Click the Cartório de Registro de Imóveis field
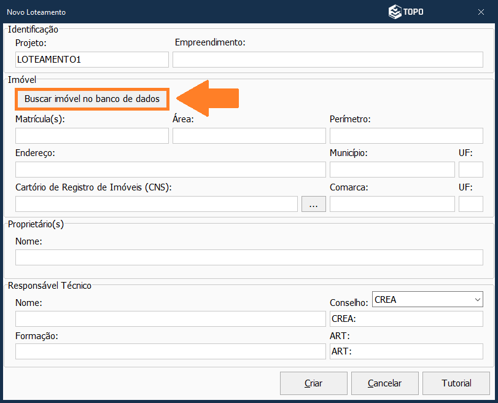This screenshot has width=498, height=403. 157,204
